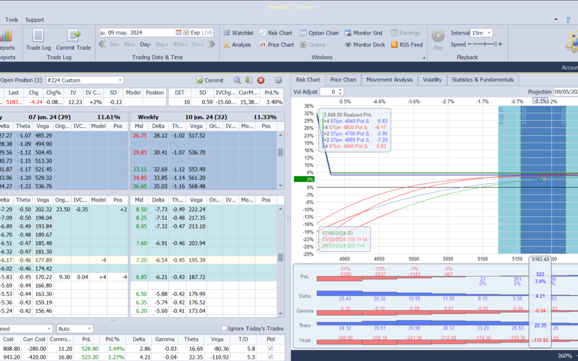The image size is (578, 361).
Task: Open the Analysis window
Action: (237, 44)
